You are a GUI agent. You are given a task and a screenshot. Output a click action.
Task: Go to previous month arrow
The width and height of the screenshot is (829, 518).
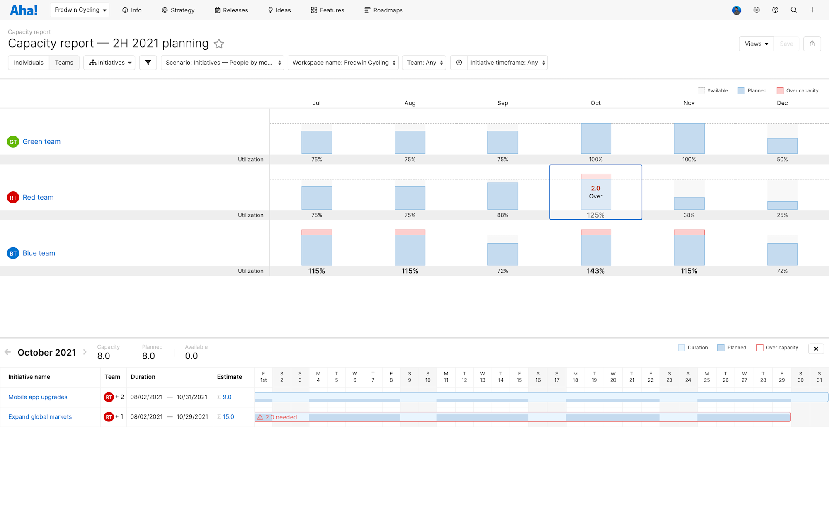click(x=7, y=352)
